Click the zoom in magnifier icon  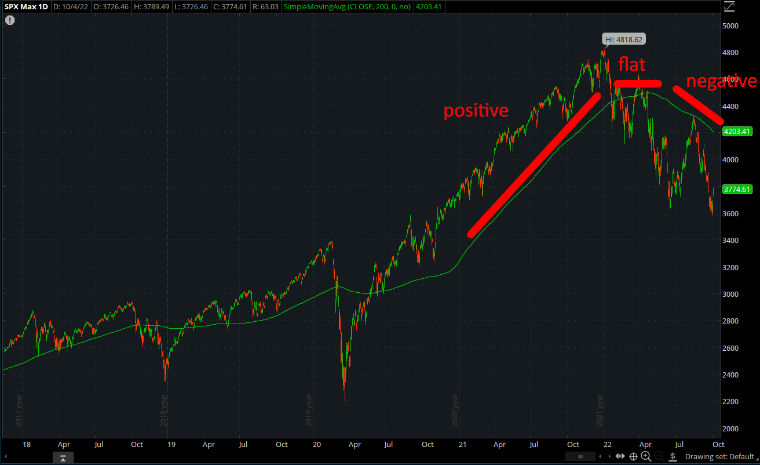click(x=646, y=456)
